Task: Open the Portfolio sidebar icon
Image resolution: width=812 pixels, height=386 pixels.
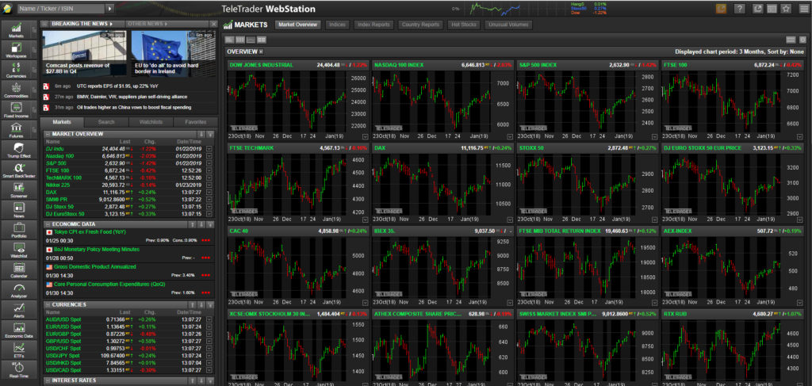Action: (x=17, y=230)
